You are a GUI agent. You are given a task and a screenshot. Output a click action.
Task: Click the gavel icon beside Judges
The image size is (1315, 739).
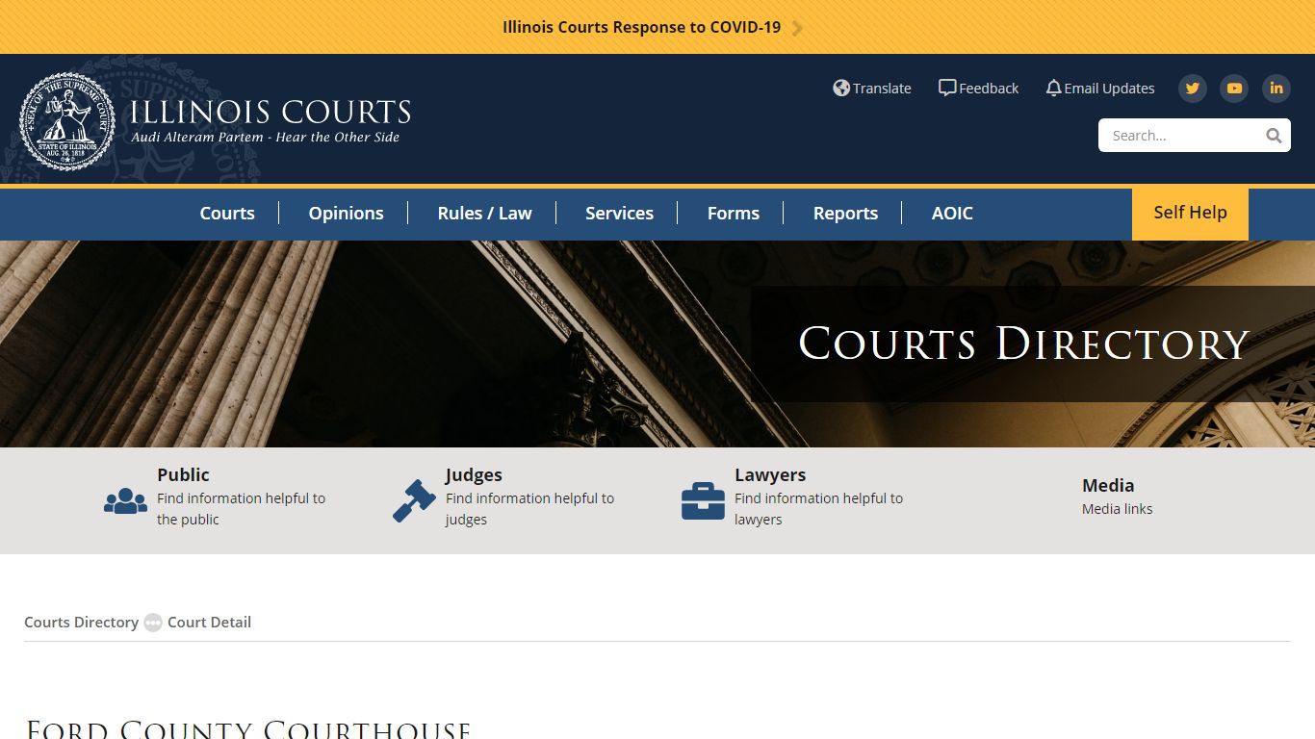coord(414,500)
